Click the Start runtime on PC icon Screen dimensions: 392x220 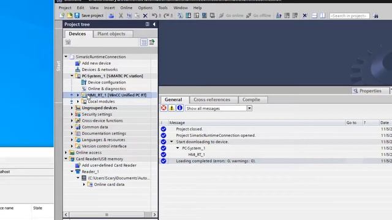click(x=213, y=16)
